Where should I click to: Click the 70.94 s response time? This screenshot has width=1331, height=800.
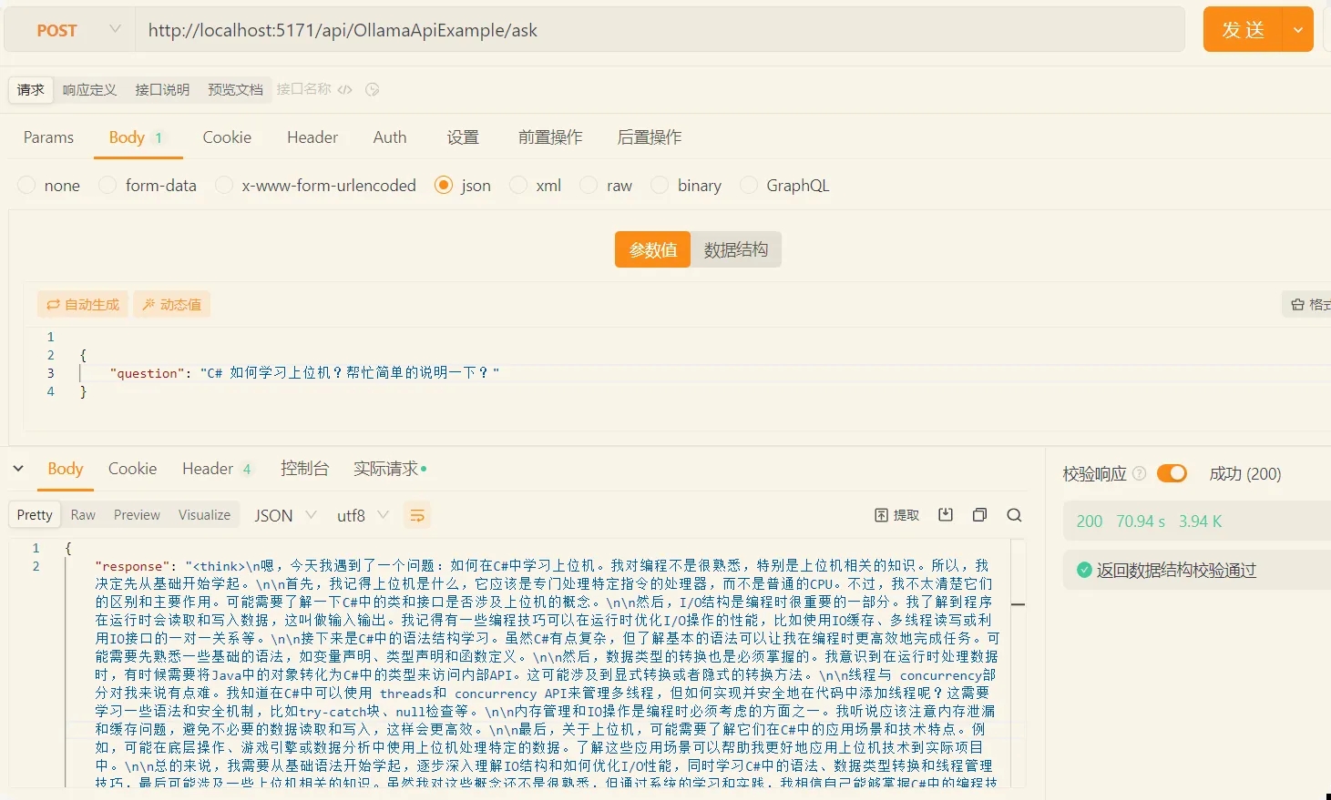pyautogui.click(x=1141, y=522)
